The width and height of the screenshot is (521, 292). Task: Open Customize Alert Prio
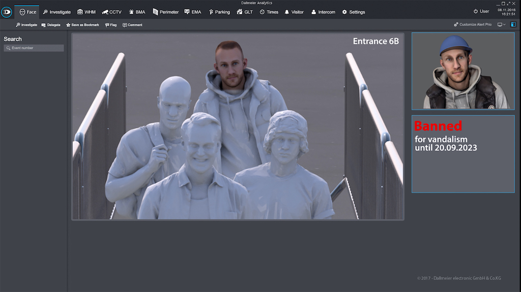pyautogui.click(x=473, y=24)
